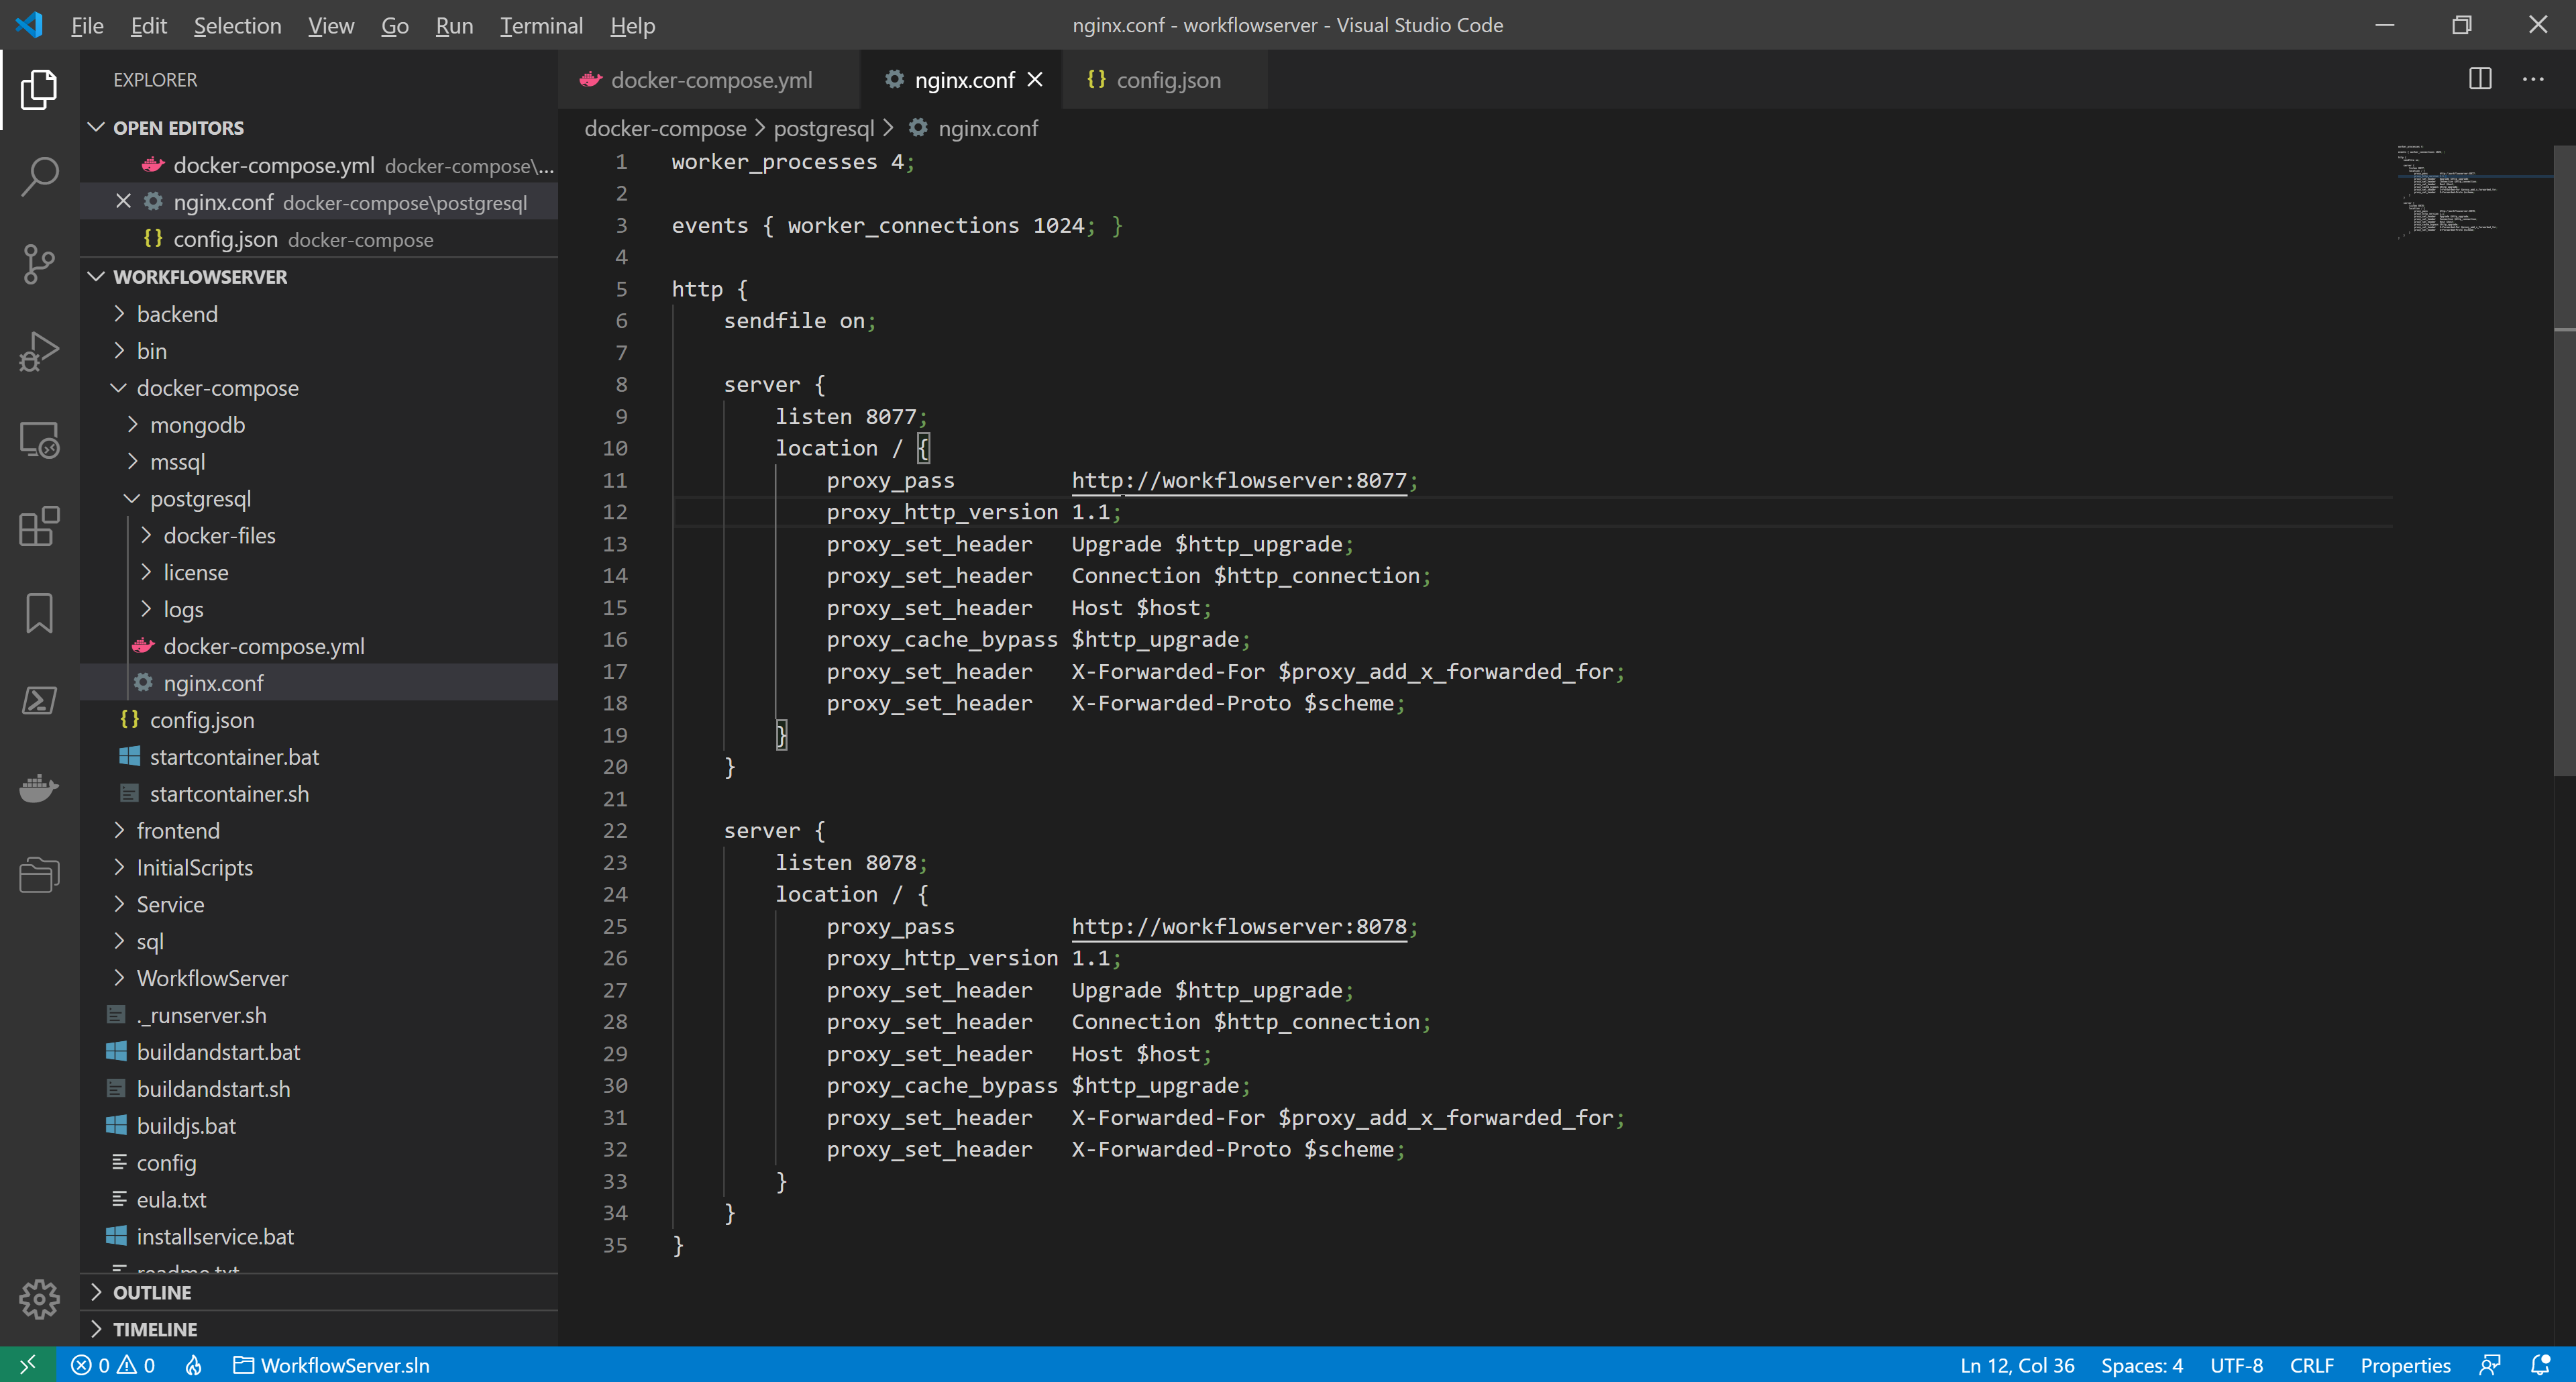Open the Source Control view icon

click(x=39, y=264)
